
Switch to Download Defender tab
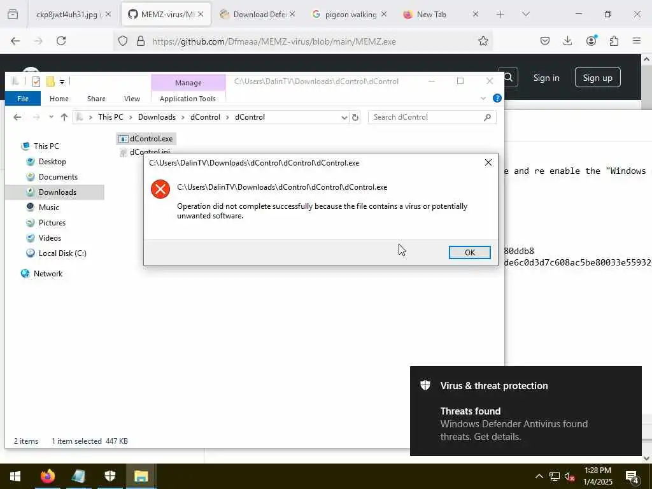pos(257,15)
